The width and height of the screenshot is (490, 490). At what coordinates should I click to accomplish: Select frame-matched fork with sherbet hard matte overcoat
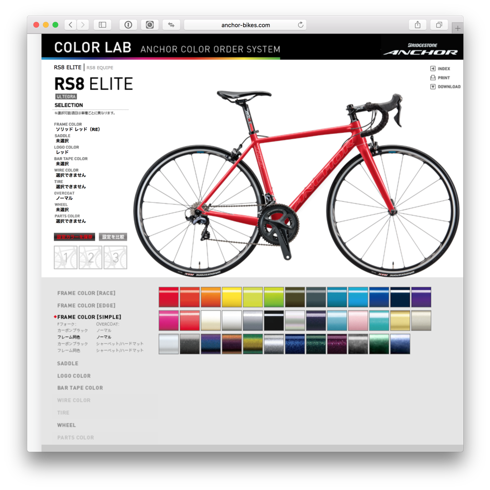(x=100, y=351)
